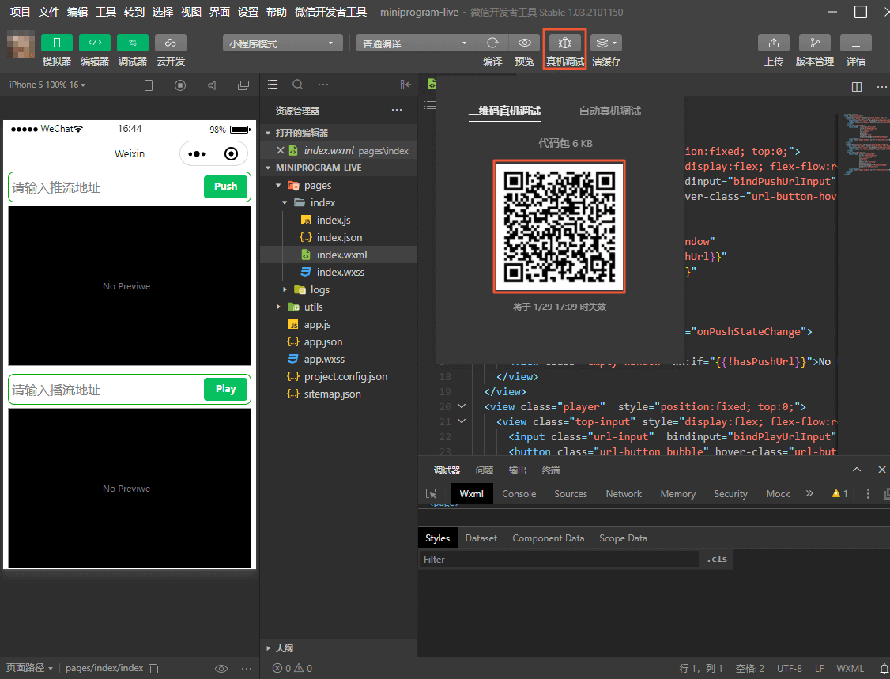The width and height of the screenshot is (890, 679).
Task: Select index.js in file tree
Action: tap(333, 220)
